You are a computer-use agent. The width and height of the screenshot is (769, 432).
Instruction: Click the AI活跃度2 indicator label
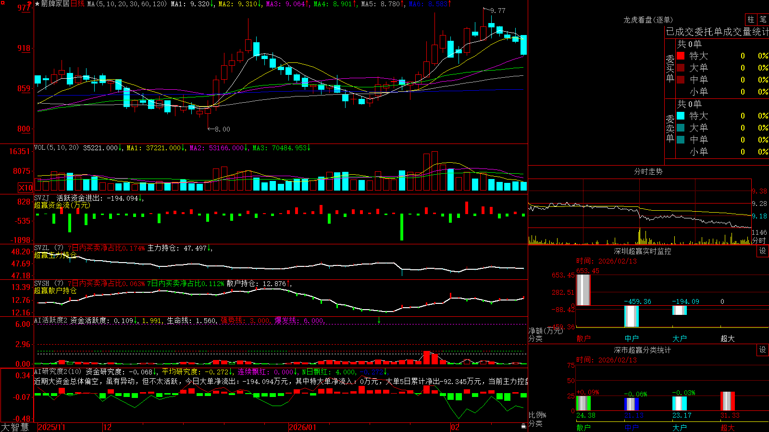[51, 320]
